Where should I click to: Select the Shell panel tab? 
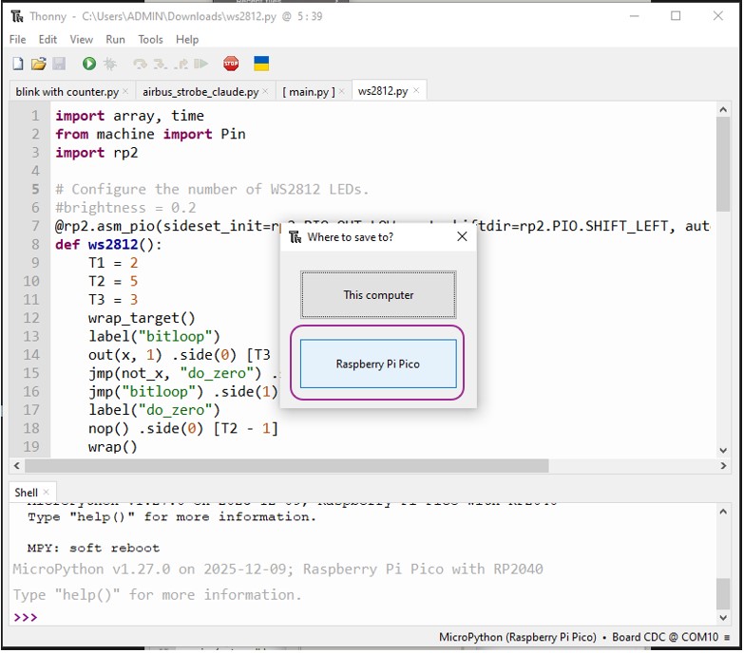pos(26,493)
